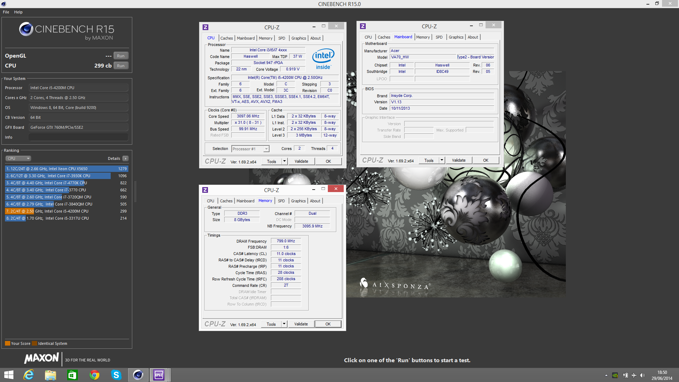Screen dimensions: 679x382
Task: Click Tools button in Memory window
Action: click(271, 324)
